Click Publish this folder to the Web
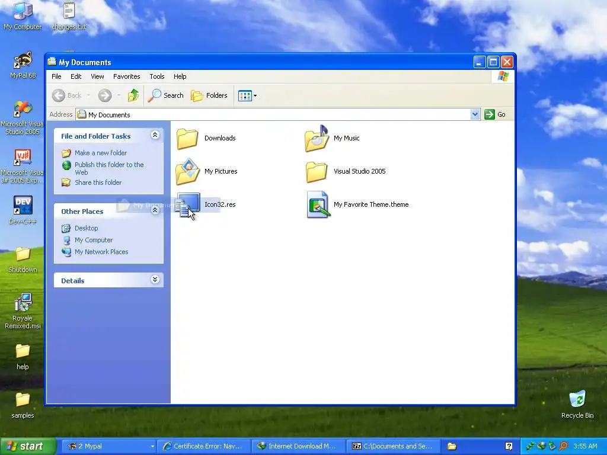Screen dimensions: 607x455 coord(109,168)
